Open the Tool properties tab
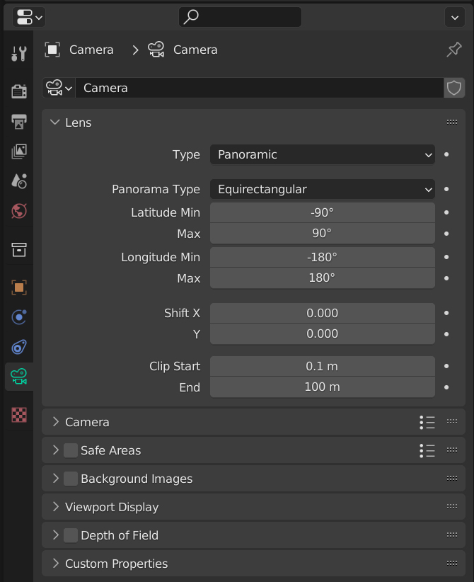 coord(19,54)
